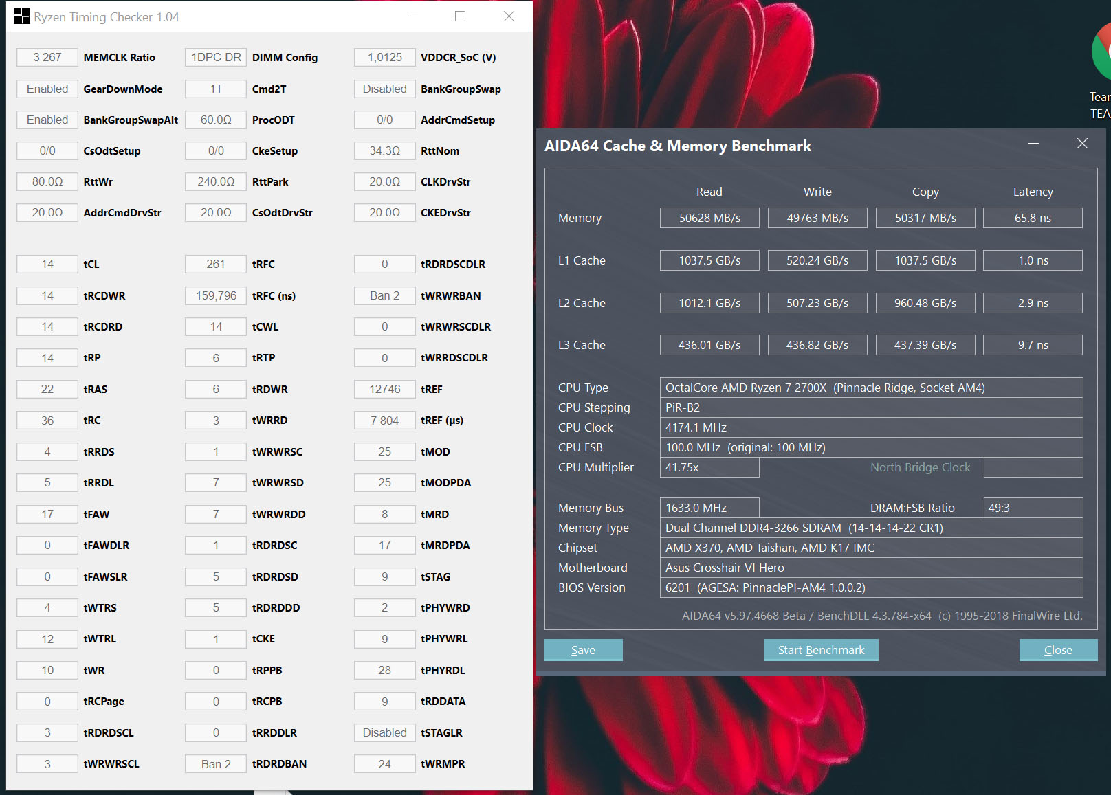This screenshot has height=795, width=1111.
Task: Click the RttWr 80.0Ω field
Action: pos(47,182)
